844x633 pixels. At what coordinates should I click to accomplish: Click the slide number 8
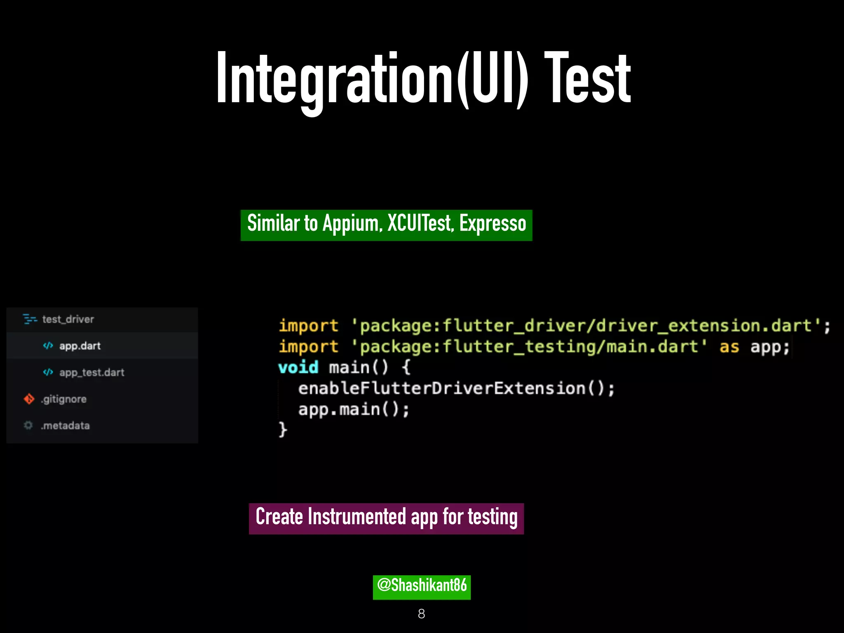[421, 614]
